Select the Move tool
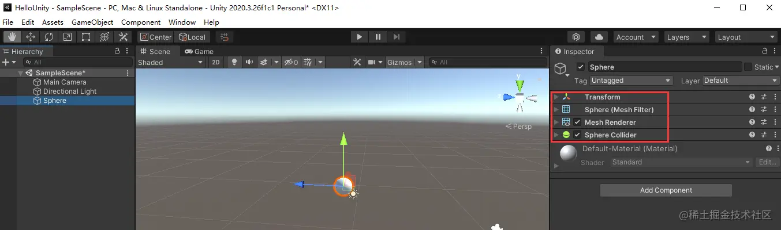Screen dimensions: 781x230 [x=31, y=37]
